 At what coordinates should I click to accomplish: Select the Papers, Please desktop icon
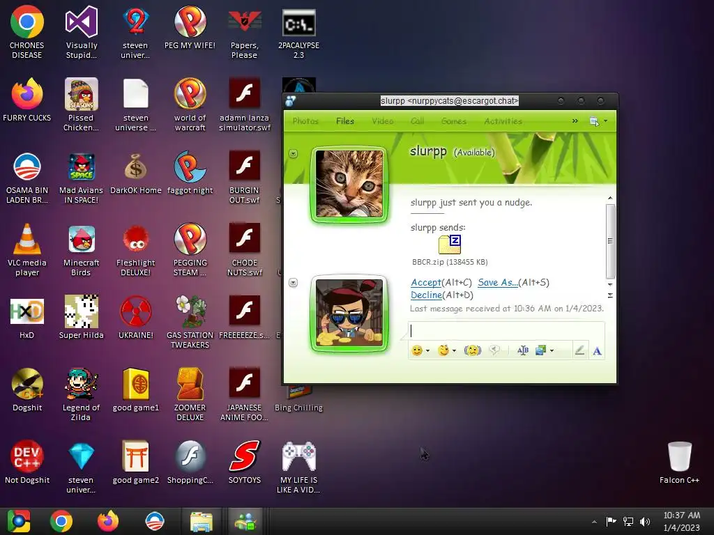pyautogui.click(x=244, y=35)
